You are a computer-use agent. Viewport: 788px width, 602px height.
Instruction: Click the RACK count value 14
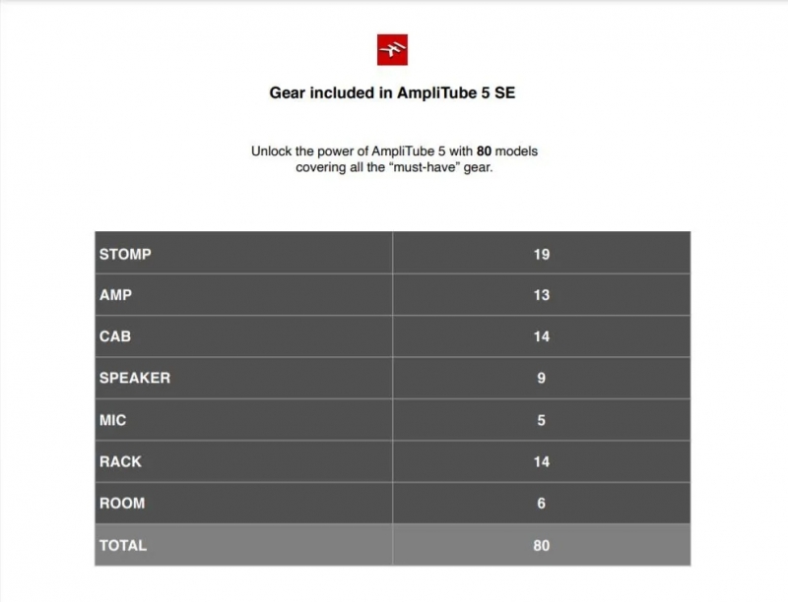541,461
